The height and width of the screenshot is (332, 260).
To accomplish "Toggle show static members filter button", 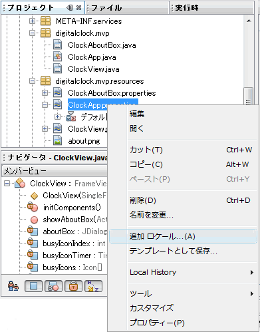I will 53,286.
